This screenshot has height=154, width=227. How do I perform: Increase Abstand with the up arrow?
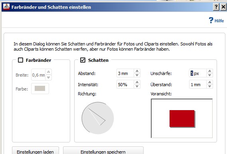137,71
